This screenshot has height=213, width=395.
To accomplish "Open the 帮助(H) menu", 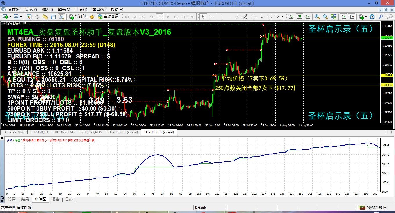I will pyautogui.click(x=117, y=10).
